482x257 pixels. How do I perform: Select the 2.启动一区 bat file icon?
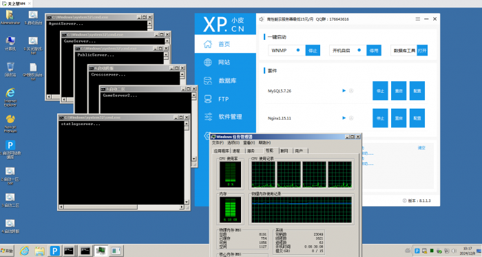[10, 175]
